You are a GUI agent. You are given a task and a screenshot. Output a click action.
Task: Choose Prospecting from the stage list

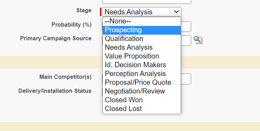coord(142,30)
